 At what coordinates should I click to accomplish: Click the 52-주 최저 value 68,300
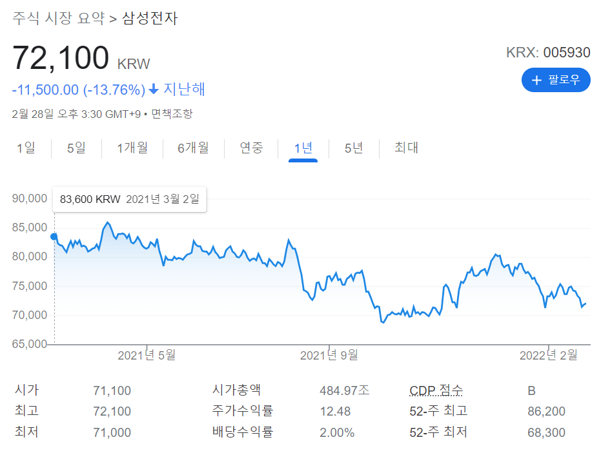[546, 432]
